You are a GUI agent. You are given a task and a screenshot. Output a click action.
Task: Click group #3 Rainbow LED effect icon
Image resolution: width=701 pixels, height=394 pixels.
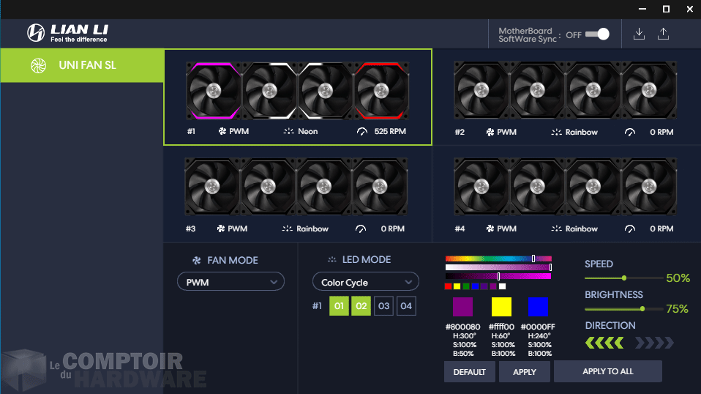[x=288, y=229]
